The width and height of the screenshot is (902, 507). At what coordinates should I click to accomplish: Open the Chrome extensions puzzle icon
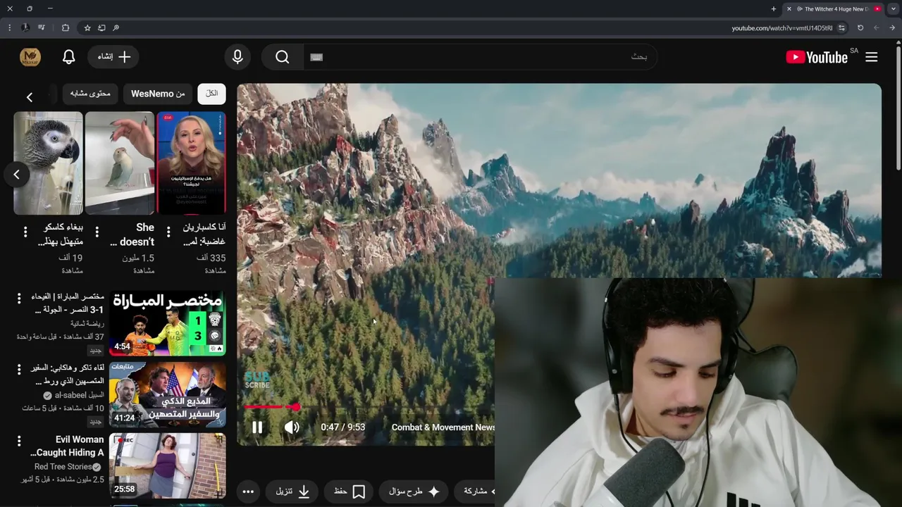point(66,28)
